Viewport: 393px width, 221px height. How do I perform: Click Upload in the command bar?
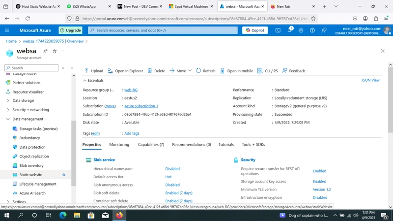pos(94,71)
